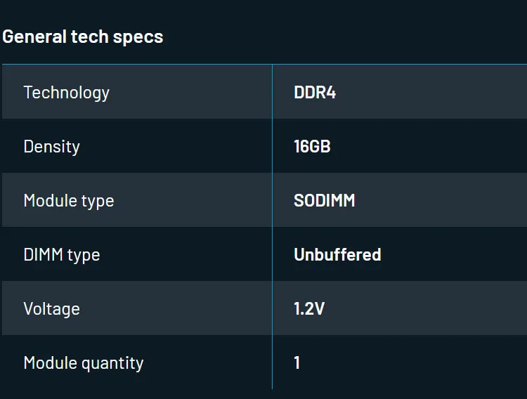The height and width of the screenshot is (399, 527).
Task: Click the Density label
Action: click(x=52, y=147)
